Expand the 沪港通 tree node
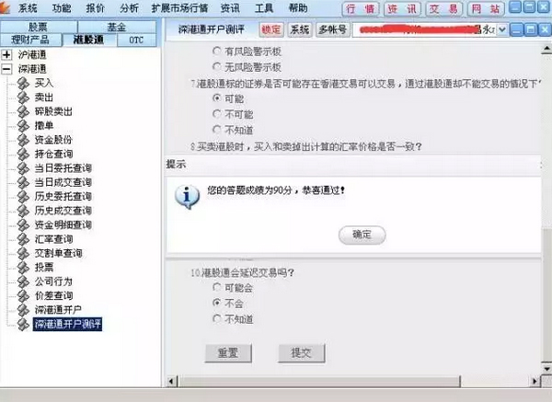 pos(6,54)
